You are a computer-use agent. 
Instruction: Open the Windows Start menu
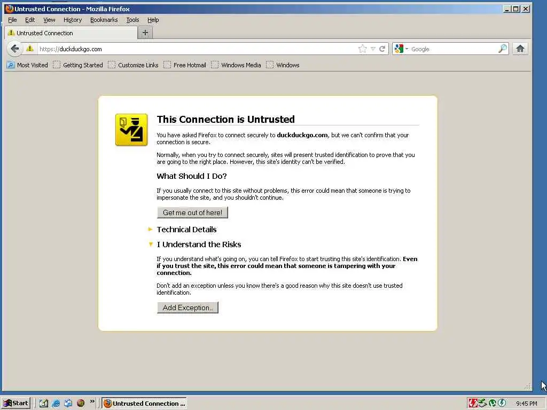click(x=15, y=403)
